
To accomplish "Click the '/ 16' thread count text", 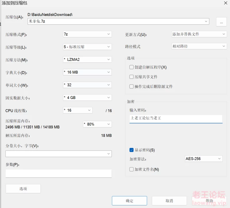I will [x=109, y=110].
